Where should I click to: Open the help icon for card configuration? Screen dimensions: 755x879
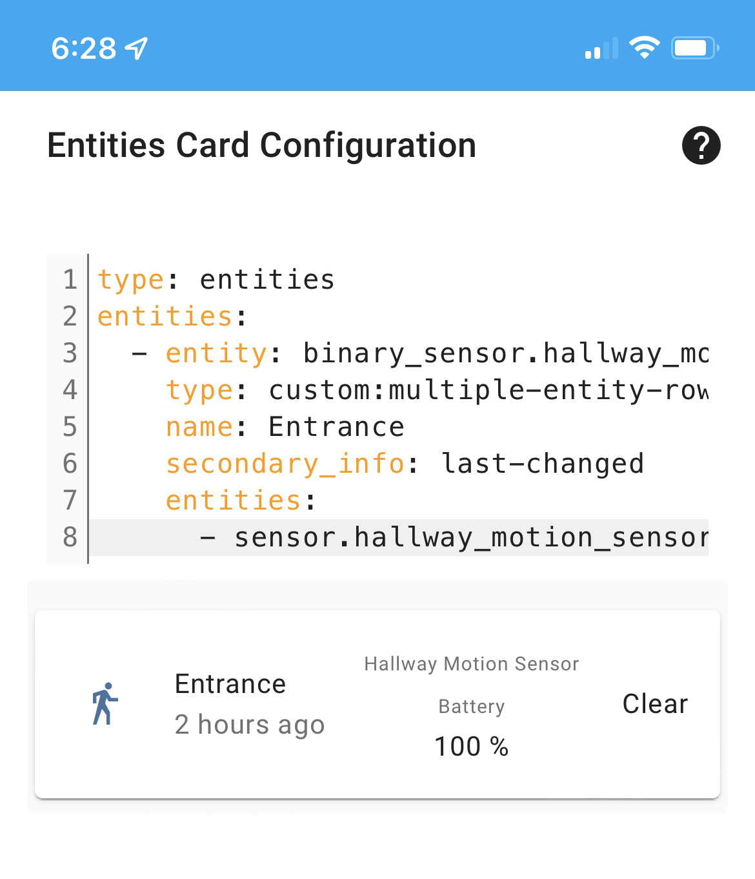pyautogui.click(x=701, y=145)
